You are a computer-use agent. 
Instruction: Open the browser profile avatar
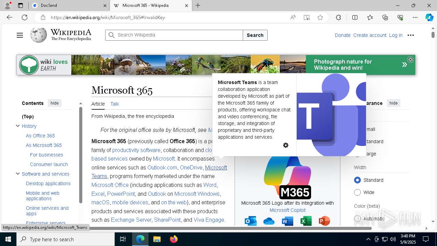(x=8, y=5)
